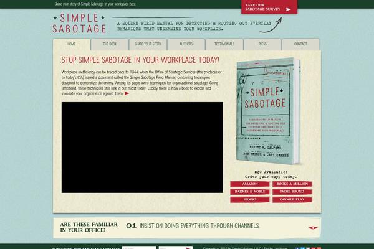Click the red arrow after 'against them'
Image resolution: width=374 pixels, height=249 pixels.
coord(127,93)
